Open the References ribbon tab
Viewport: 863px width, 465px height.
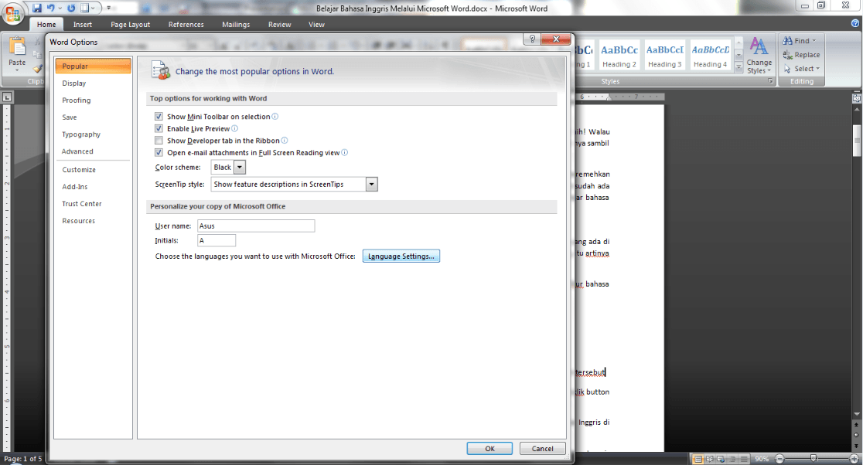186,24
